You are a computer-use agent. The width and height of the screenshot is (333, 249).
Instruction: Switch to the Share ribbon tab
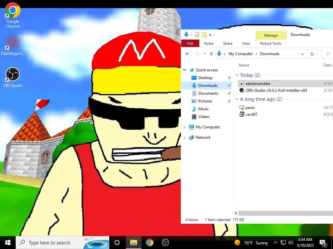228,43
